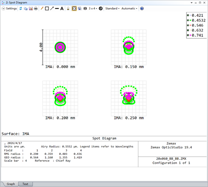Screen dimensions: 208x187
Task: Click the 4.00 scale bar label
Action: point(41,47)
